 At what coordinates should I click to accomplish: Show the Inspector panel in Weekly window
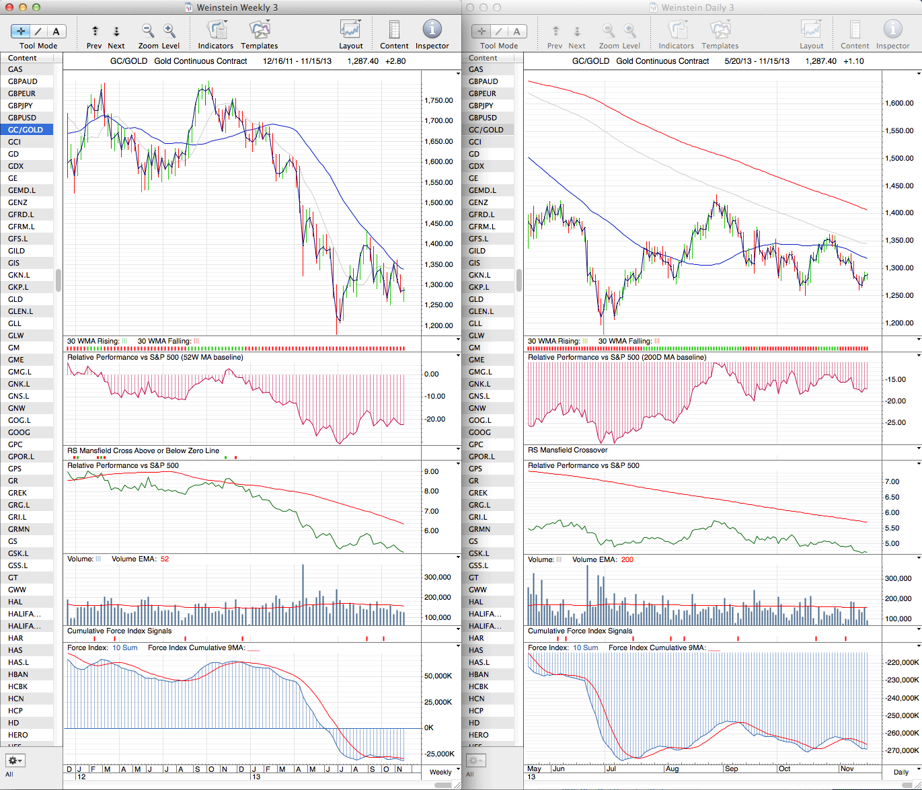(432, 30)
